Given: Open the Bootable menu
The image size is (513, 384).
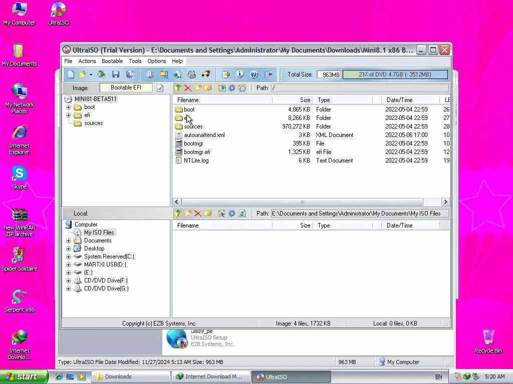Looking at the screenshot, I should pyautogui.click(x=112, y=61).
